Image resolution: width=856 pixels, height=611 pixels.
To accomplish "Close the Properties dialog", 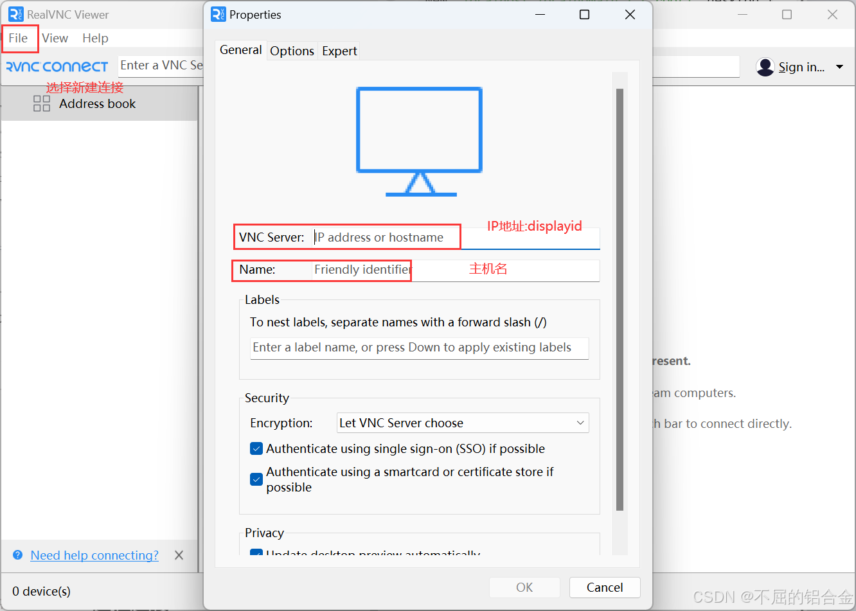I will click(630, 14).
